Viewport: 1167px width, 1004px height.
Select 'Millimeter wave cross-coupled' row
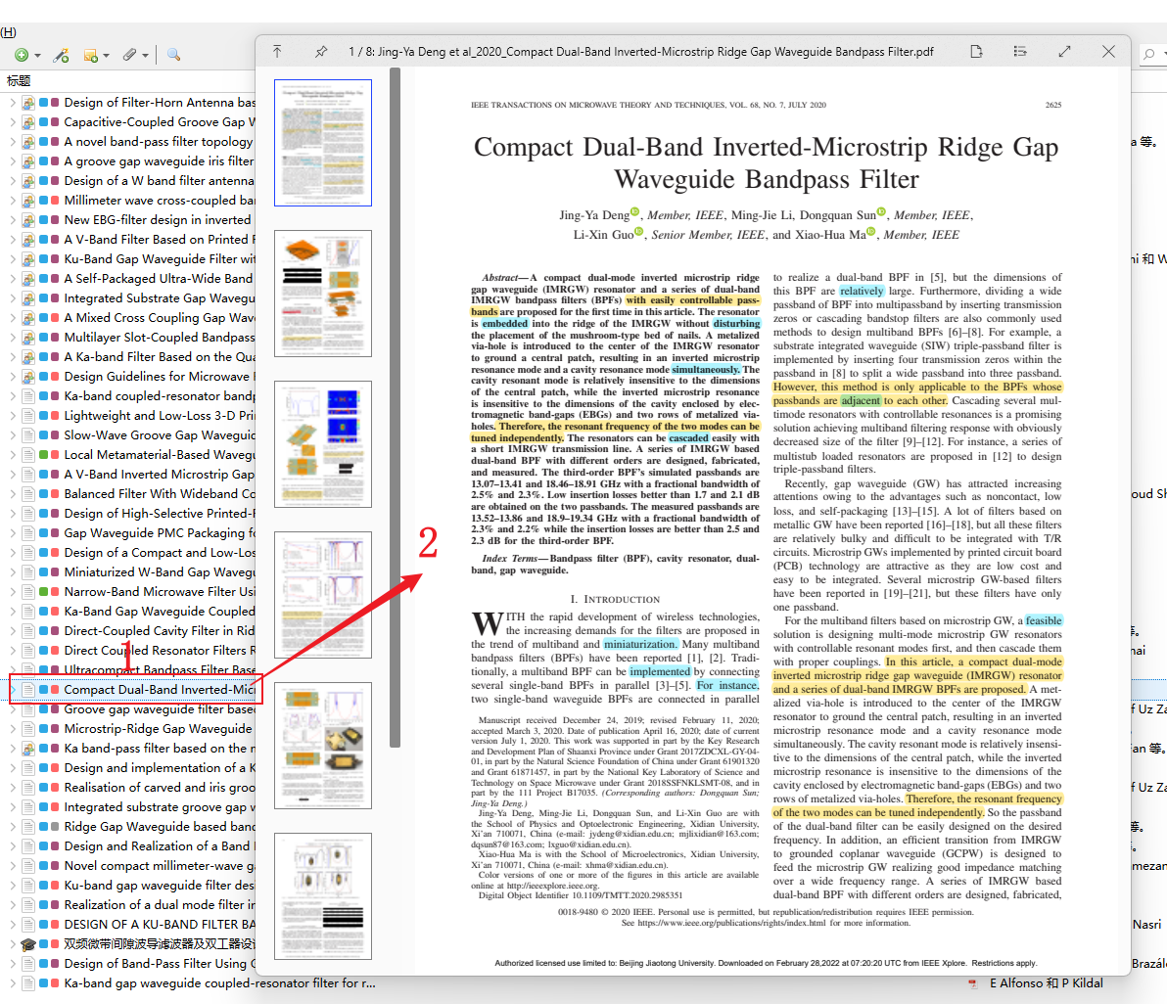coord(128,200)
